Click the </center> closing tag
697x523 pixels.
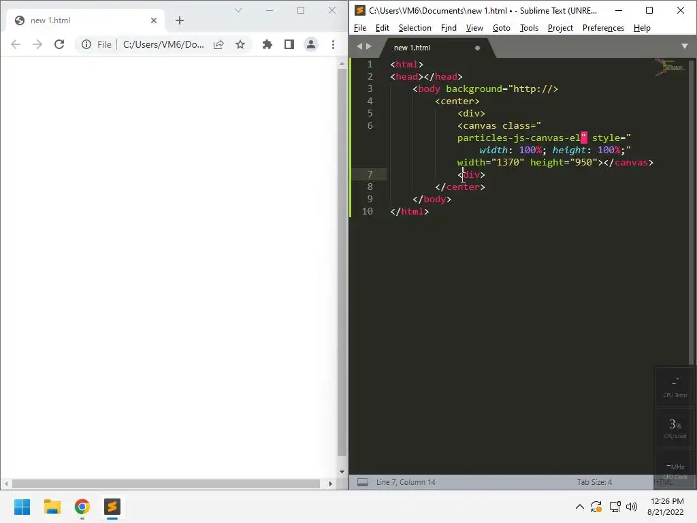(460, 187)
